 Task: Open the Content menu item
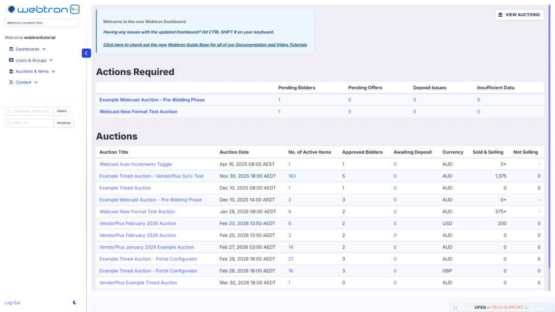click(x=23, y=82)
